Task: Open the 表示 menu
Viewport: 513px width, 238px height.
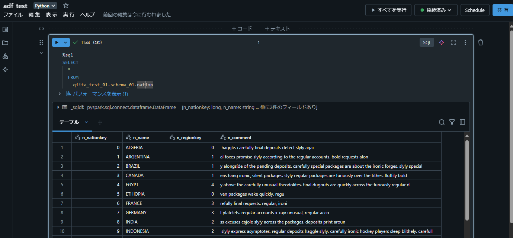Action: point(51,15)
